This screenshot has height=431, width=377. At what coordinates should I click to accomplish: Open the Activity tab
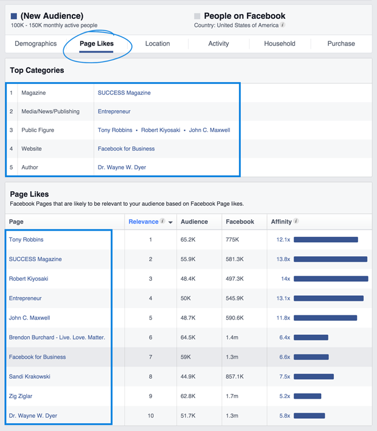pyautogui.click(x=218, y=43)
